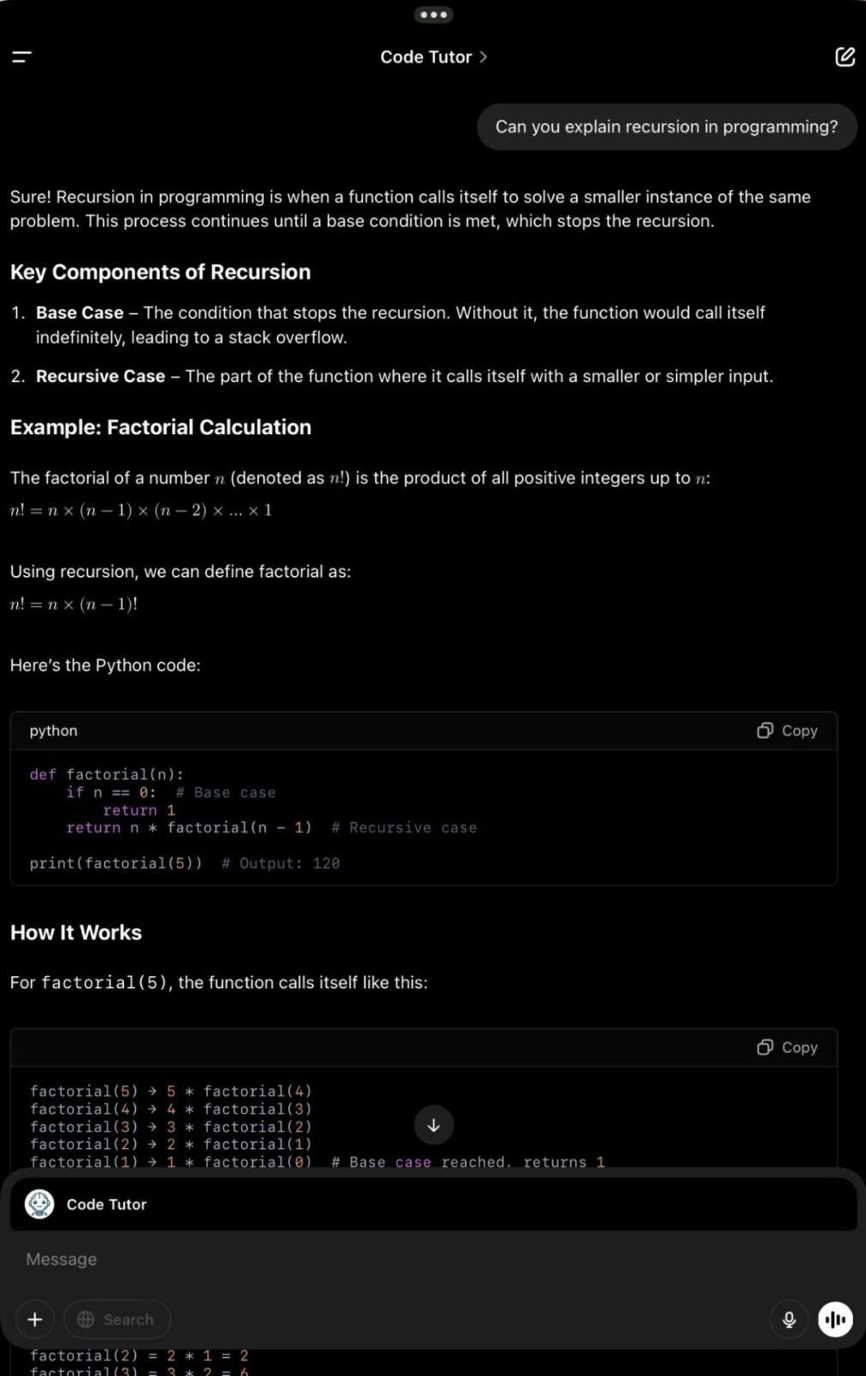Tap the microphone dictation icon
The width and height of the screenshot is (866, 1376).
(789, 1319)
